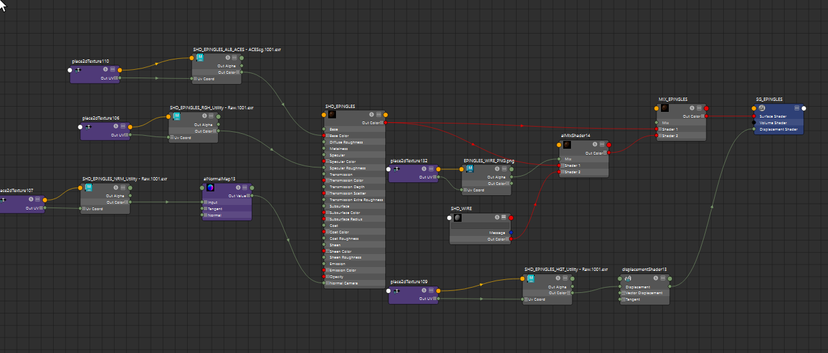
Task: Toggle view mode button on SG_EPINGLES node
Action: (796, 108)
